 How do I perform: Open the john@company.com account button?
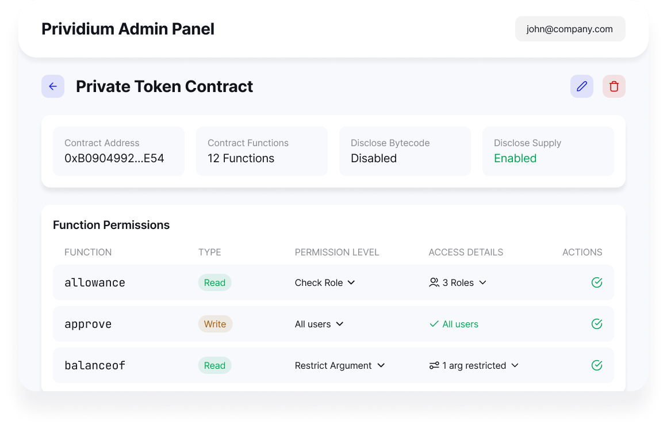[570, 29]
